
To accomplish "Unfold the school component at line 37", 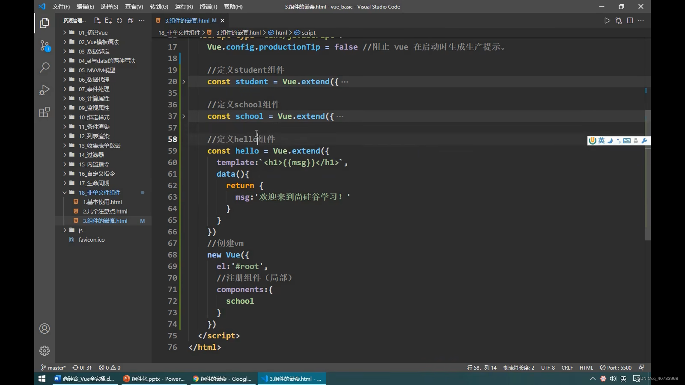I will tap(184, 116).
